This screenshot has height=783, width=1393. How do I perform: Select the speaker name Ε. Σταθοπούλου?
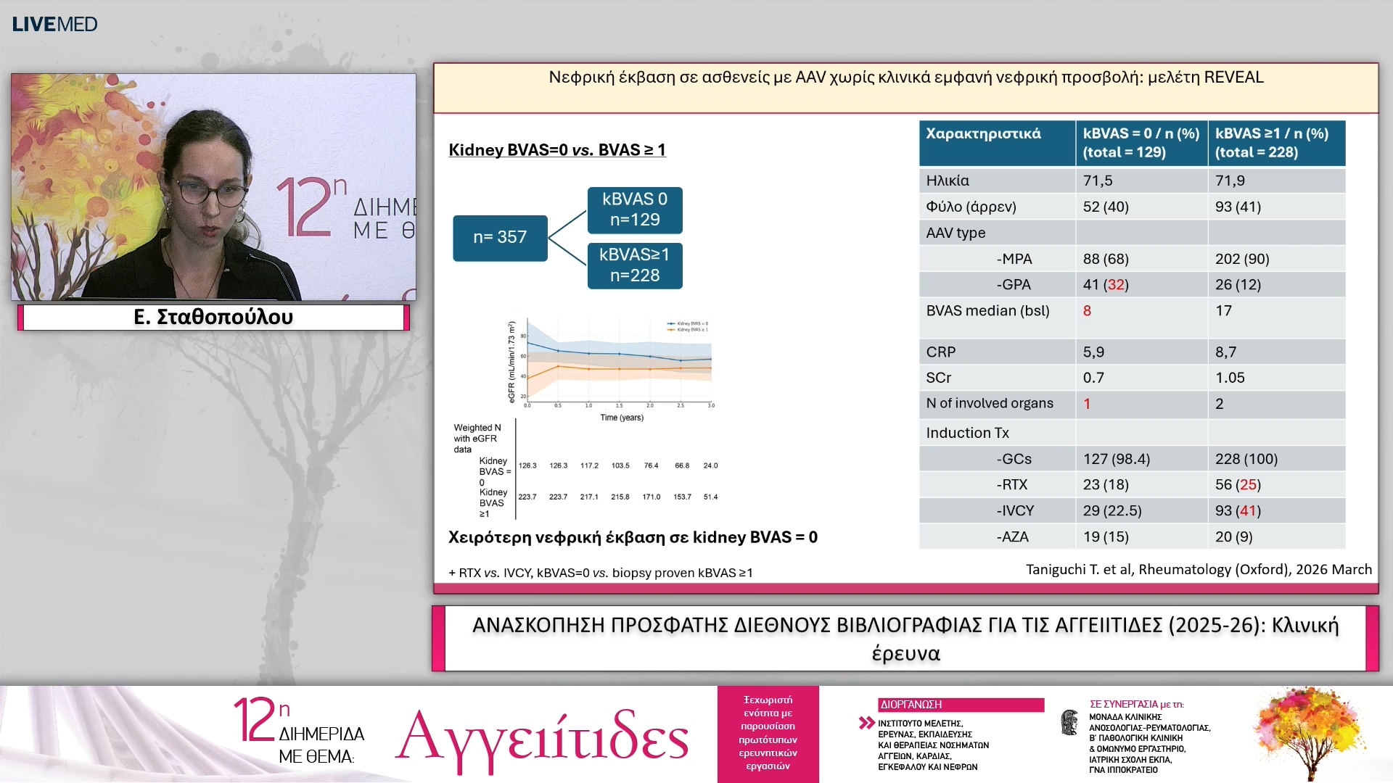pyautogui.click(x=213, y=317)
